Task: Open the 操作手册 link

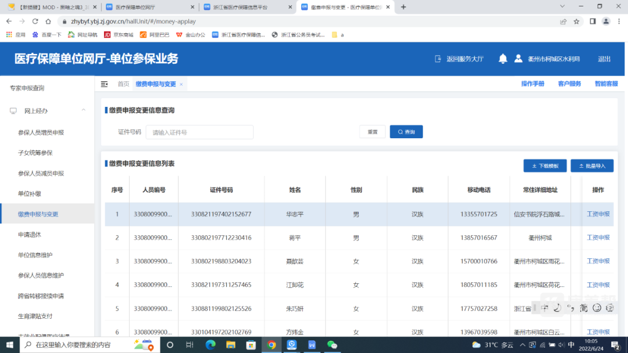Action: click(533, 84)
